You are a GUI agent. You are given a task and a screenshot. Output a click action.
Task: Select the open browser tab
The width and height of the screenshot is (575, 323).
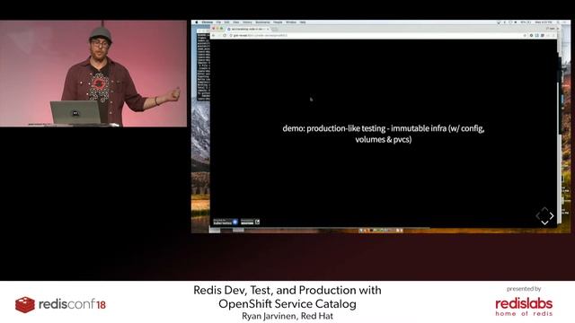click(x=248, y=29)
